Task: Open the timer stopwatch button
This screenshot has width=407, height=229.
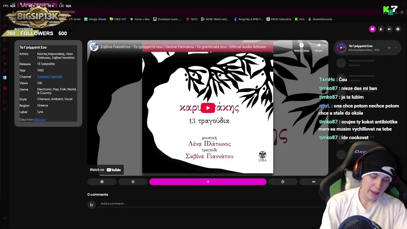Action: point(283,182)
